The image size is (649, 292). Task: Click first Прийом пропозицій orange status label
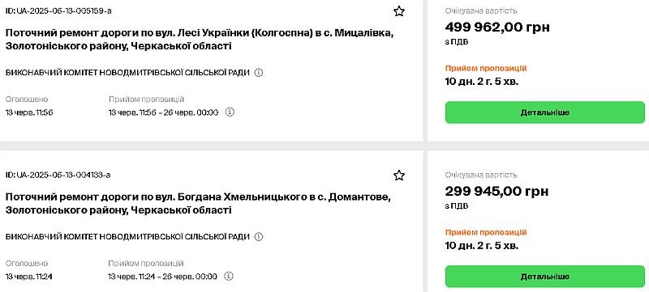point(486,69)
